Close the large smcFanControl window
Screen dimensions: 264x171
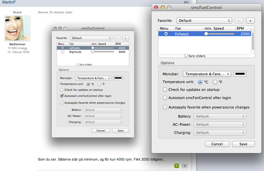point(156,7)
